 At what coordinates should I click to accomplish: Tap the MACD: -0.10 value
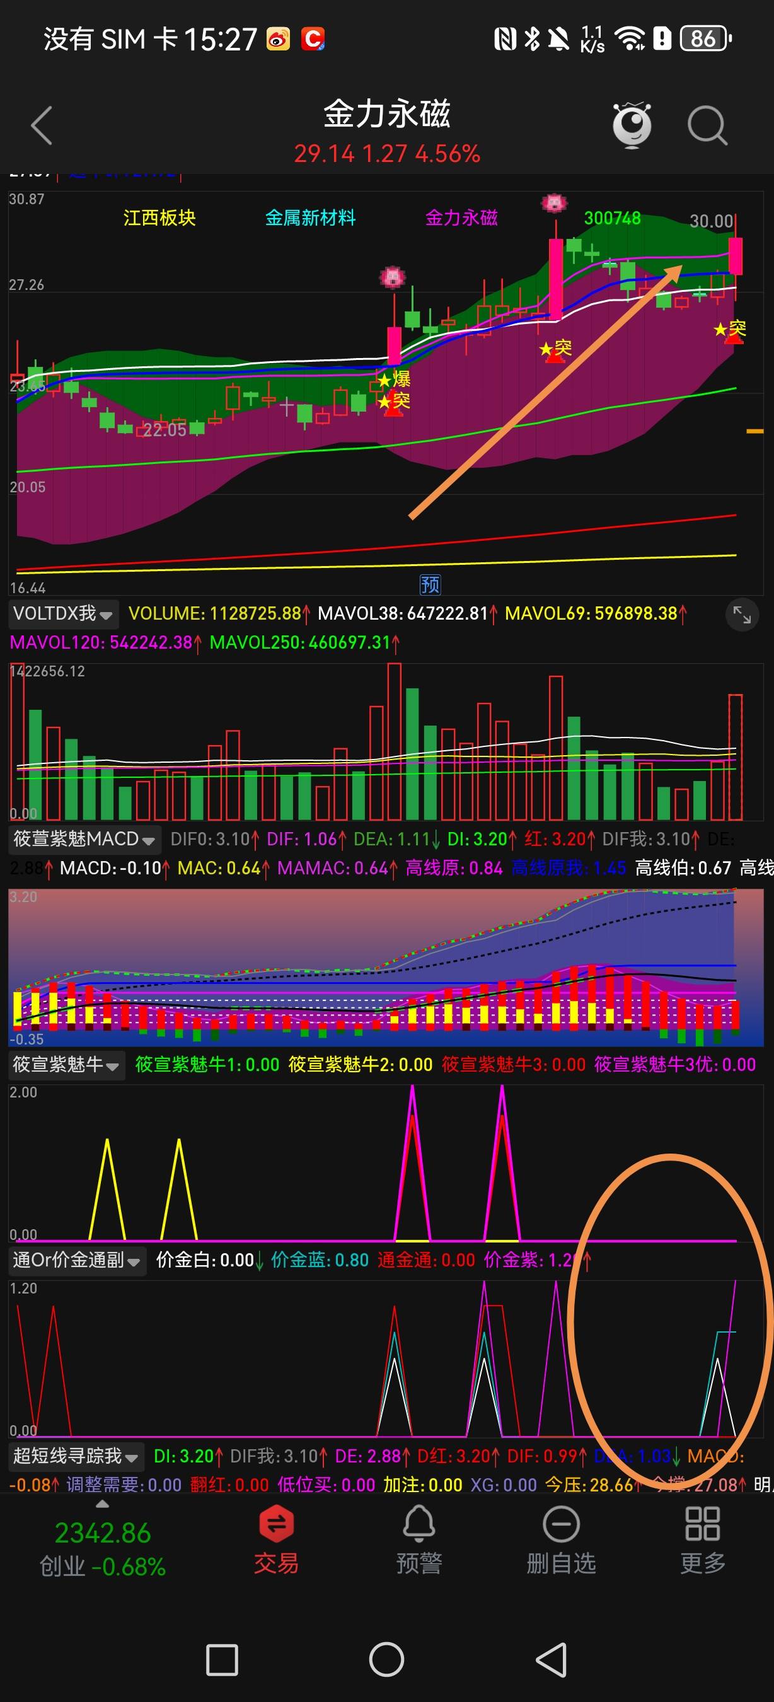tap(115, 868)
